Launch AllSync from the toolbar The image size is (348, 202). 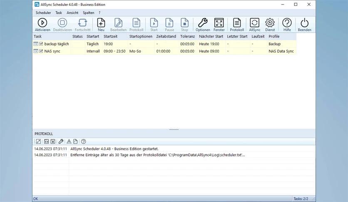coord(255,25)
